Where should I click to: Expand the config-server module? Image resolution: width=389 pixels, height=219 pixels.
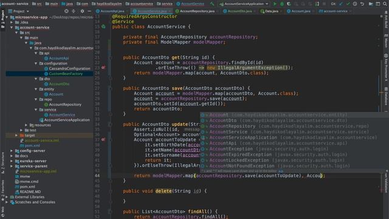pyautogui.click(x=12, y=151)
